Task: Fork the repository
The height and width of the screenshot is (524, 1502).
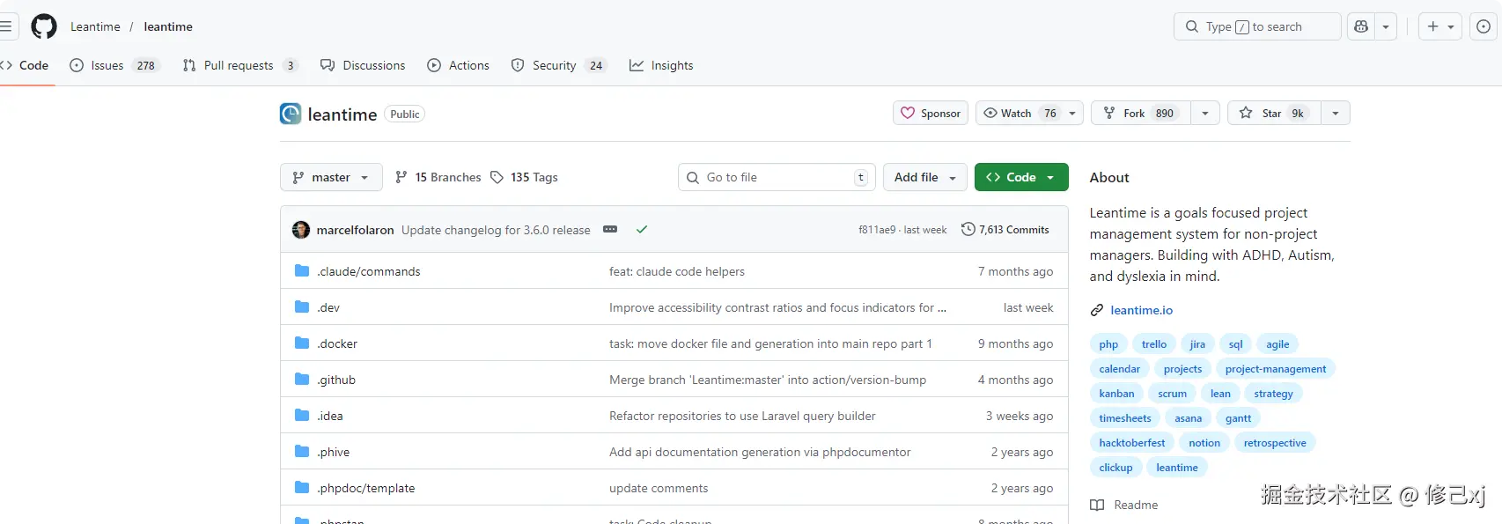Action: pyautogui.click(x=1141, y=113)
